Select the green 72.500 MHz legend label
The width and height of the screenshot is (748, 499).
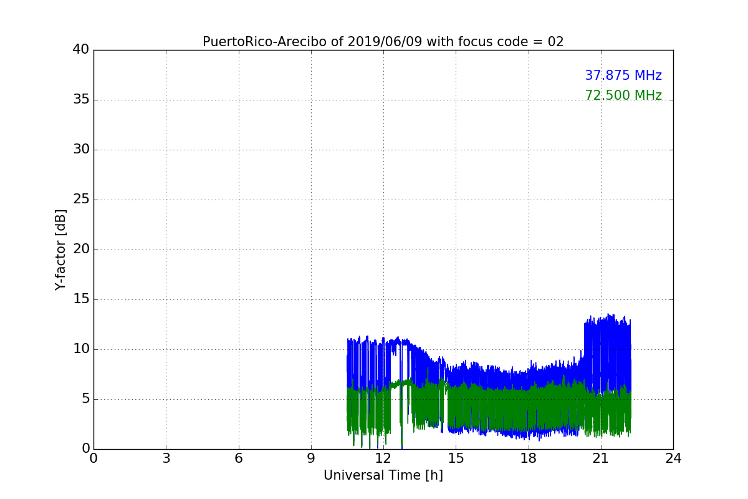(x=623, y=95)
